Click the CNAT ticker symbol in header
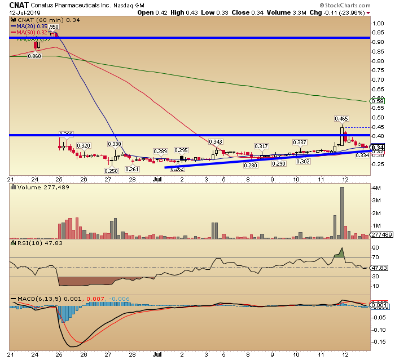This screenshot has height=360, width=395. pyautogui.click(x=19, y=5)
